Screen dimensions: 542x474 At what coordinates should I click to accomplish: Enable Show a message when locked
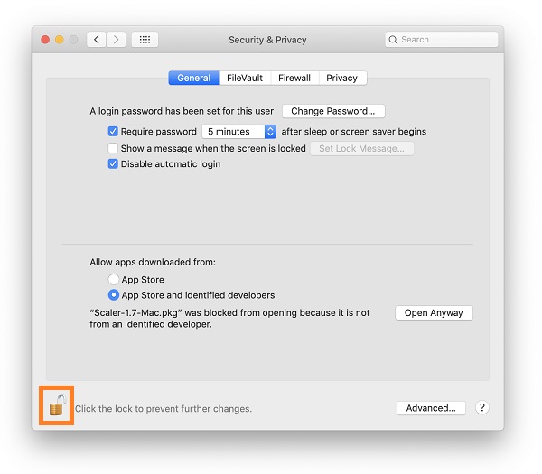pos(113,148)
